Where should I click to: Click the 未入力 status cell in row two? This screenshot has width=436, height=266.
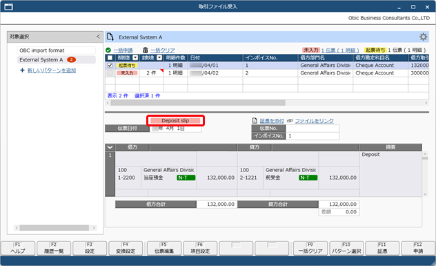click(127, 73)
